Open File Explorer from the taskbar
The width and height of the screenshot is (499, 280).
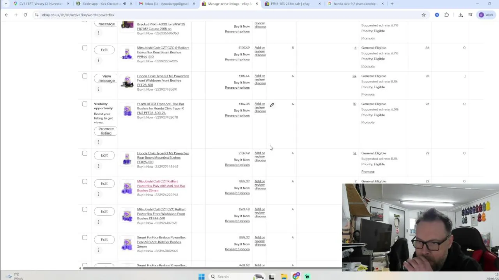(x=284, y=276)
